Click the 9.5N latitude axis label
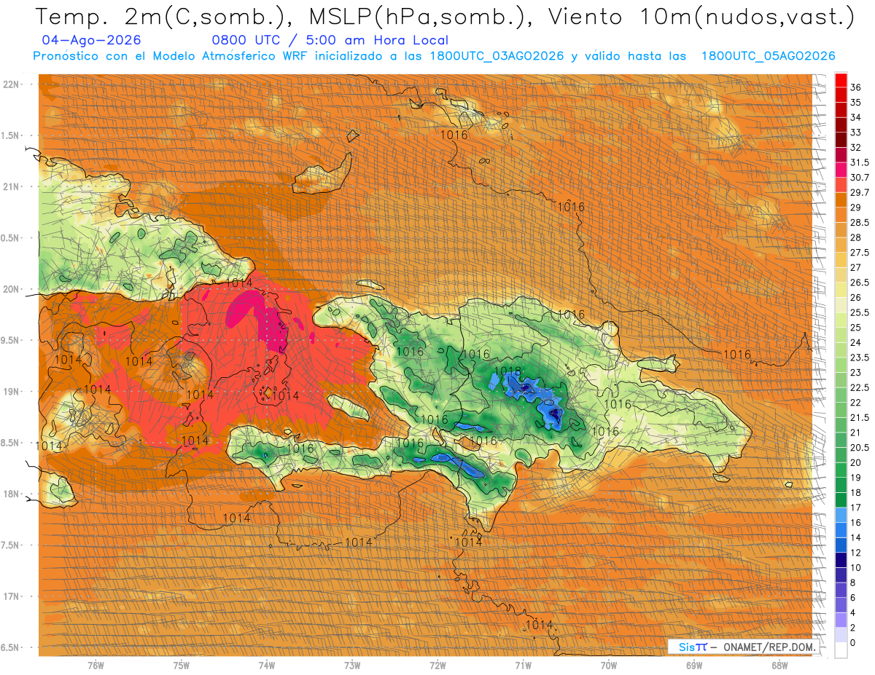The width and height of the screenshot is (875, 675). (x=11, y=340)
